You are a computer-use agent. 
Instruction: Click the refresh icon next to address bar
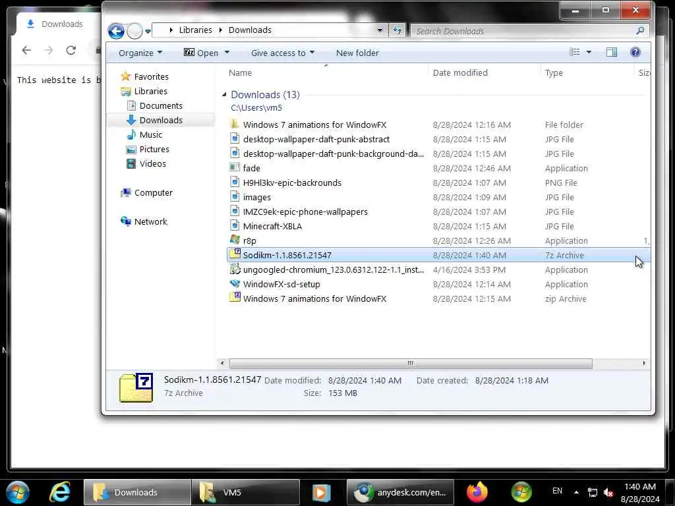point(397,30)
